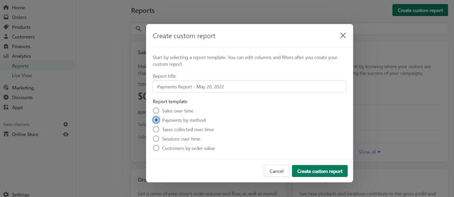Click the Marketing target icon
The image size is (454, 197).
click(6, 87)
